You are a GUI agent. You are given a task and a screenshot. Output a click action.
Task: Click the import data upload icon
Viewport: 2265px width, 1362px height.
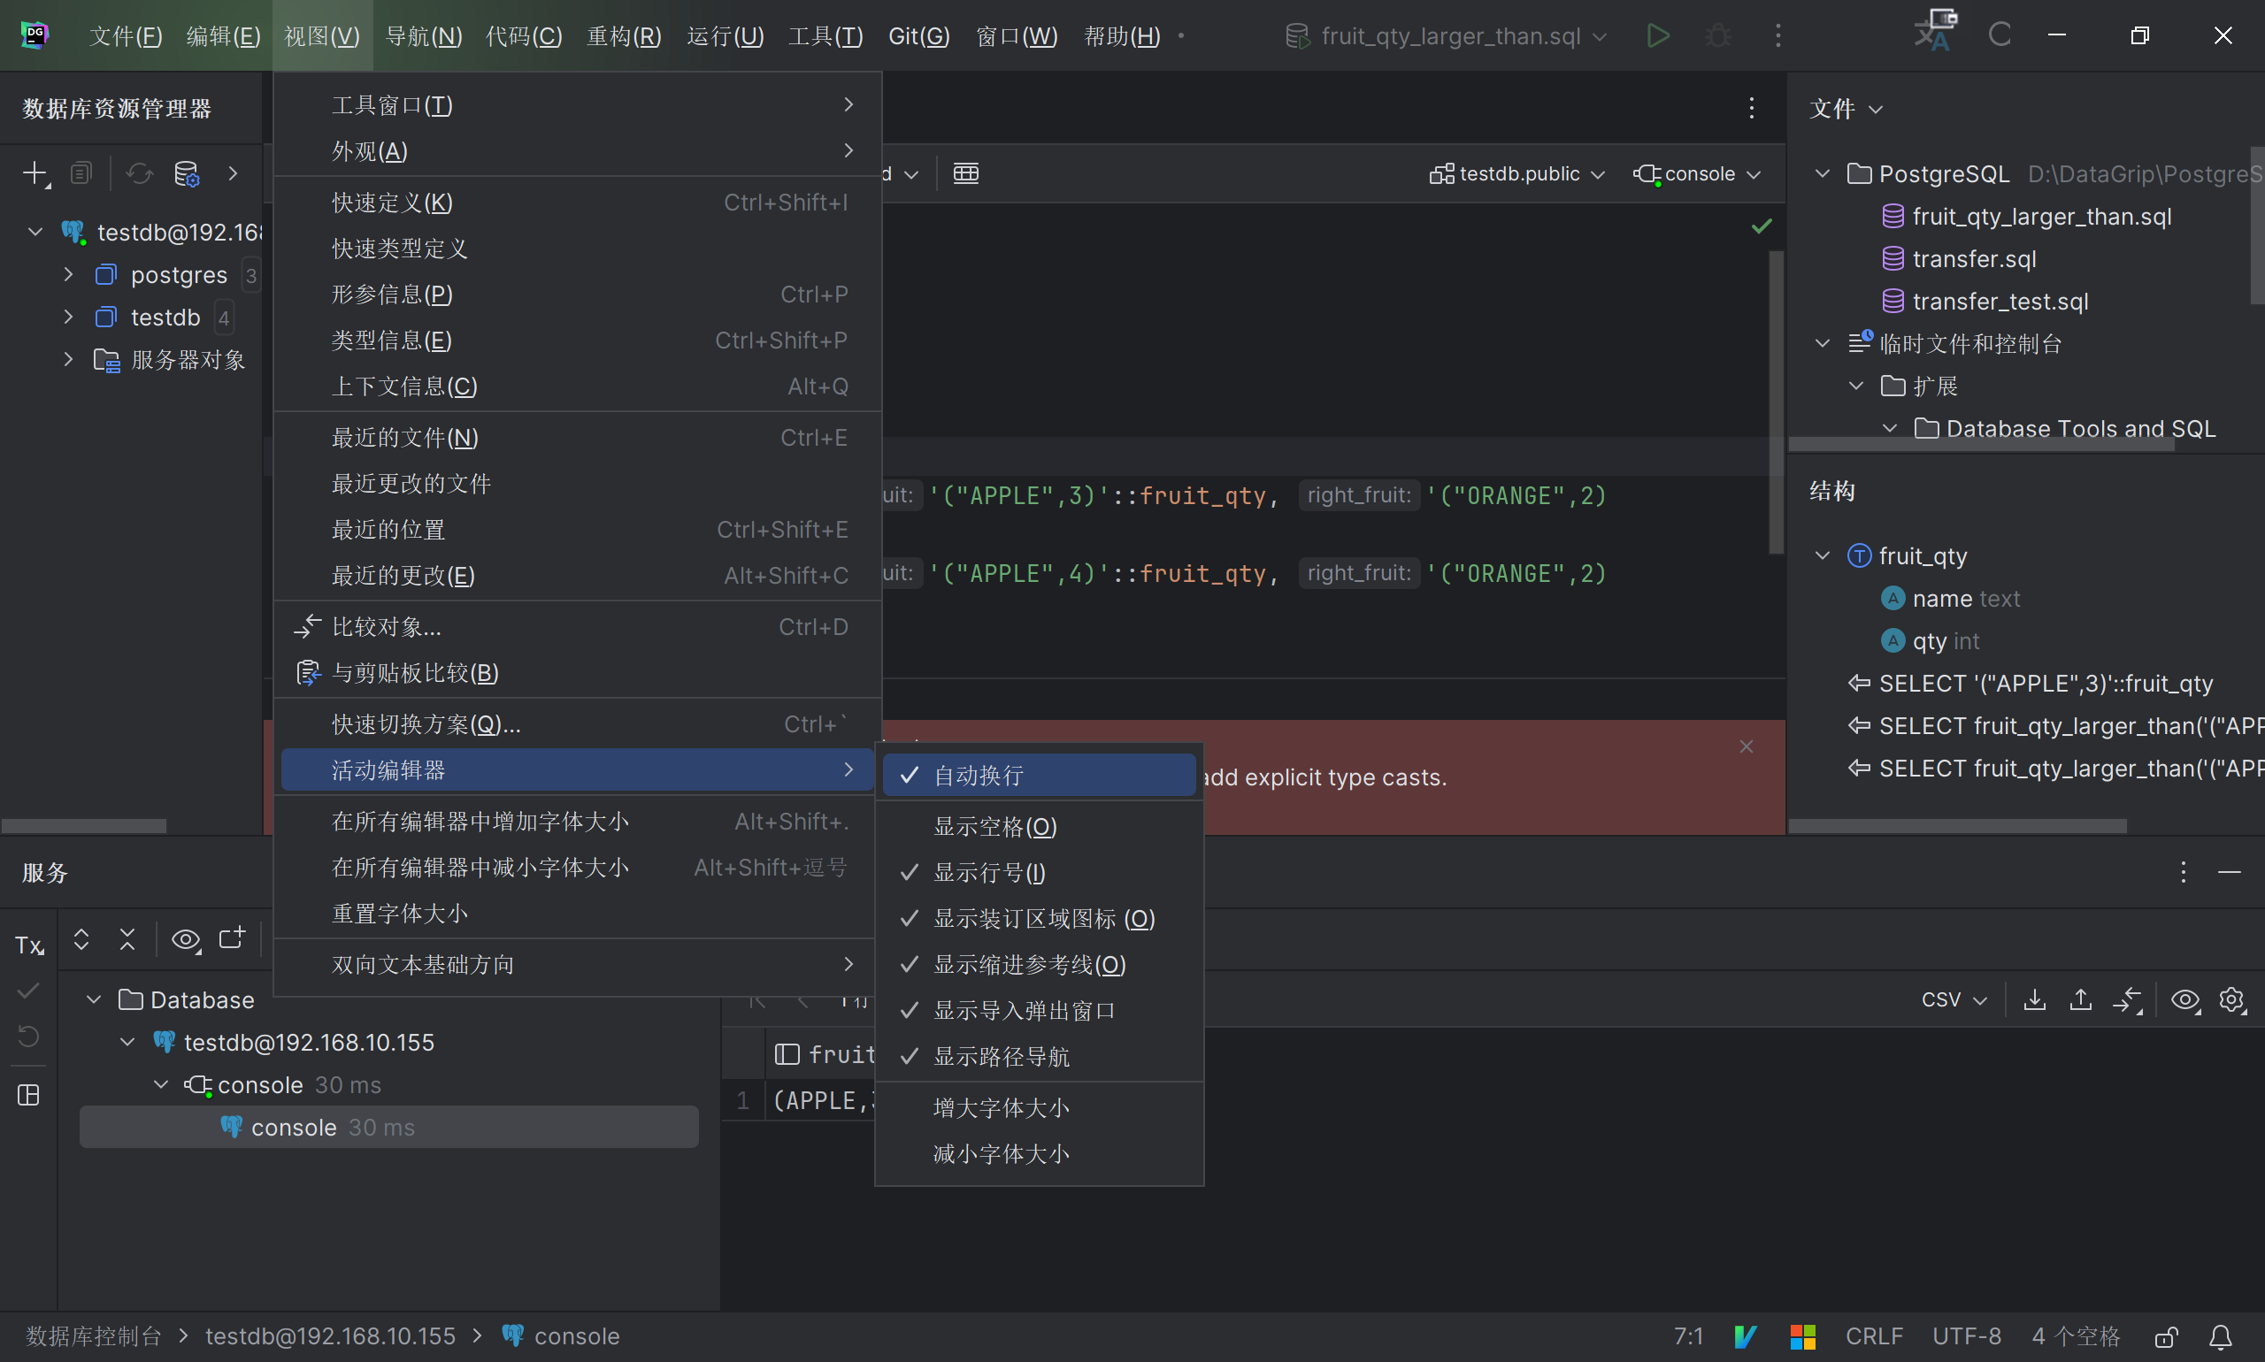[x=2080, y=999]
